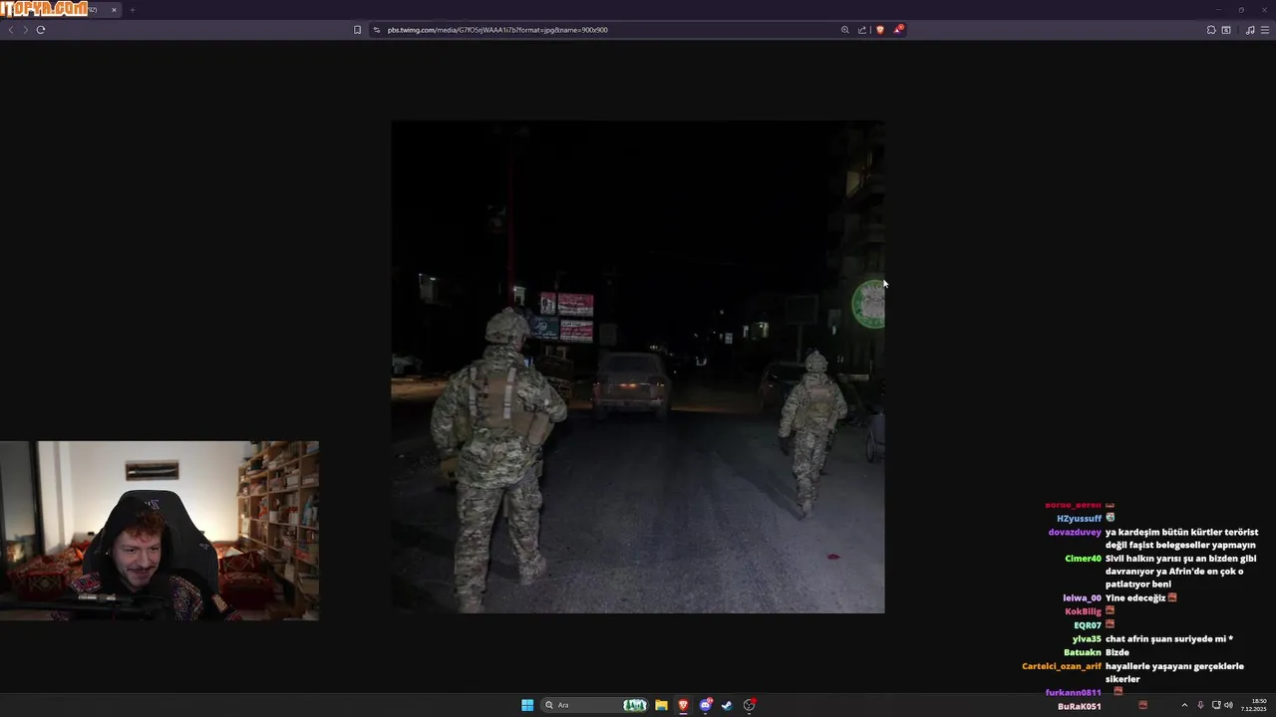Click chat username Cimer40

1083,559
